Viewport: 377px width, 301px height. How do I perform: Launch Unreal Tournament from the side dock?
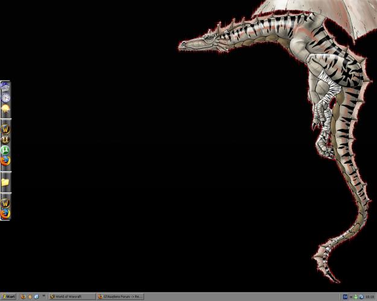[x=5, y=140]
